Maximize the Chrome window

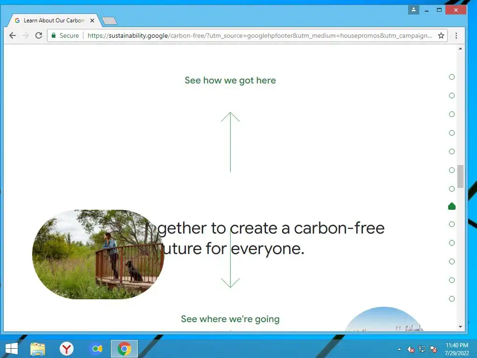pyautogui.click(x=439, y=10)
